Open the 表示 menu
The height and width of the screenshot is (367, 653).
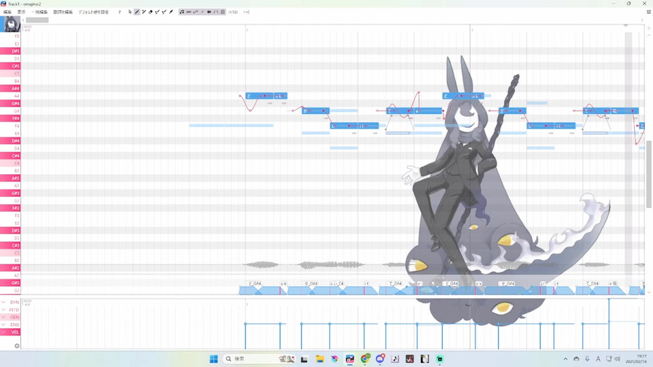[x=21, y=12]
